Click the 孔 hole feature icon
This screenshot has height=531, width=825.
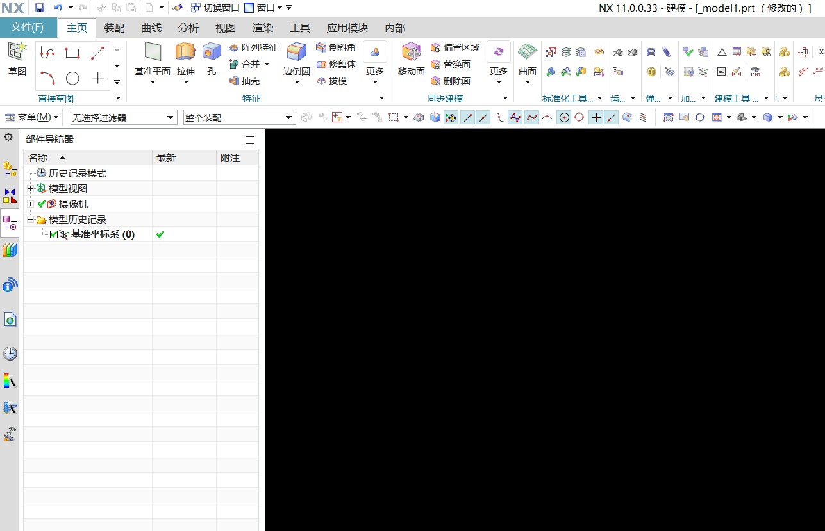pyautogui.click(x=212, y=51)
